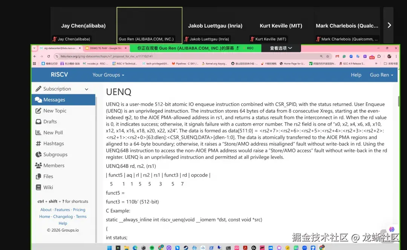407x250 pixels.
Task: Open the Pipelines C-SKY bookmark
Action: (185, 63)
